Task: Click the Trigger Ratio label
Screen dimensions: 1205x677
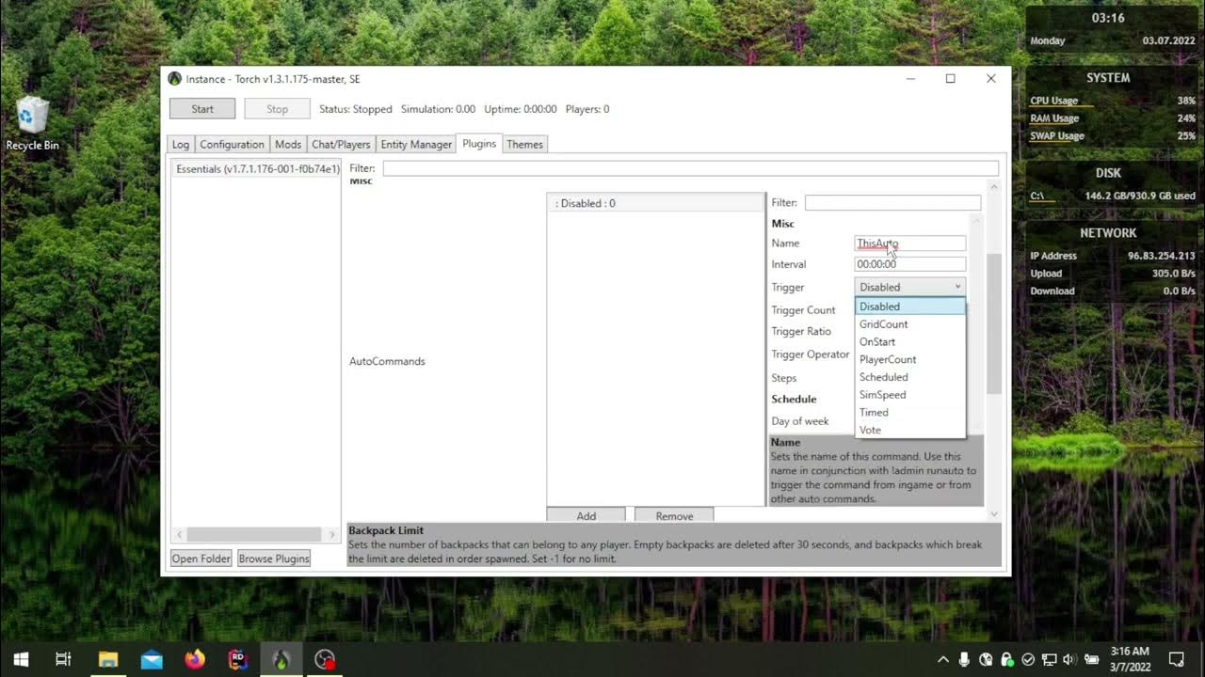Action: point(801,331)
